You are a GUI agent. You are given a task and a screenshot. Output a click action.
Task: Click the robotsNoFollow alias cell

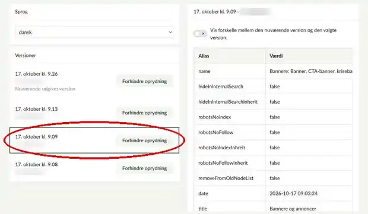coord(230,132)
